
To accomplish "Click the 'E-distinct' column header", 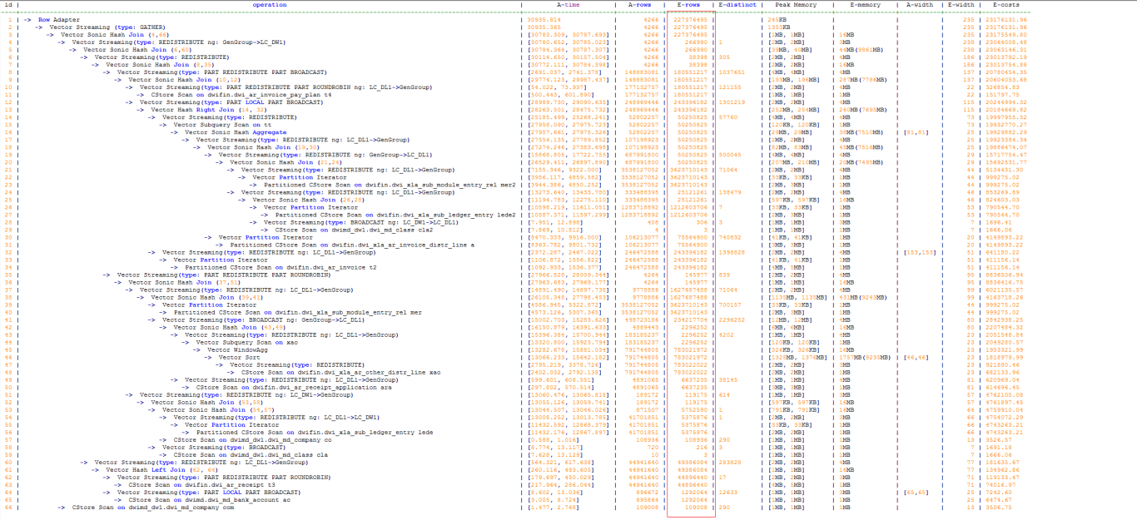I will tap(737, 5).
